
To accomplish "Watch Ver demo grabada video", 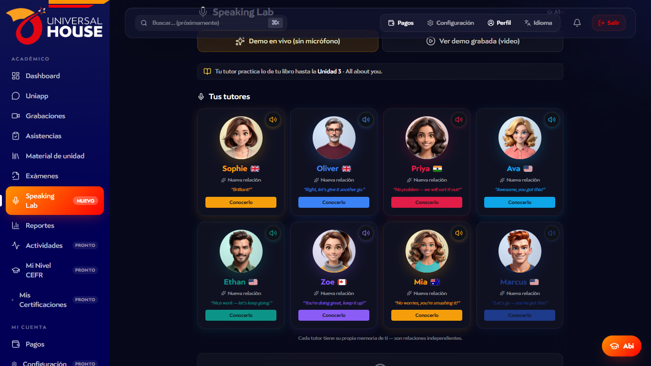I will (473, 41).
